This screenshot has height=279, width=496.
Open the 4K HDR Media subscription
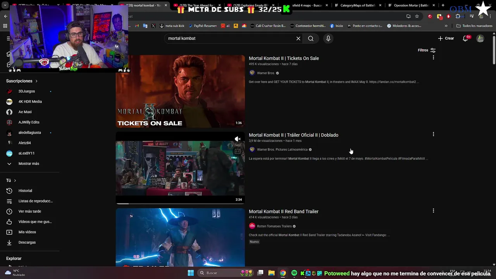[x=29, y=102]
